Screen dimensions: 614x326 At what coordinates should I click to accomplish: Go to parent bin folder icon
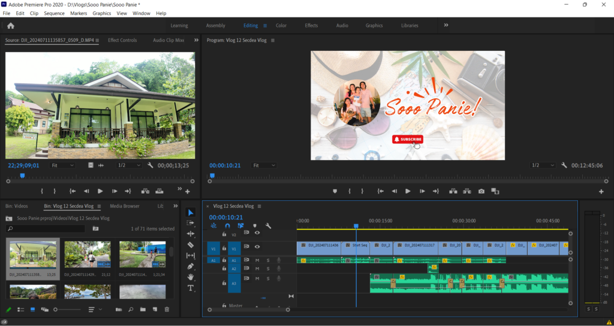click(x=9, y=218)
